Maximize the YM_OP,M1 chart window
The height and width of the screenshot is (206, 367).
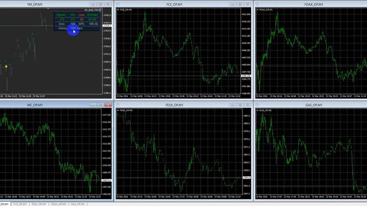(100, 5)
